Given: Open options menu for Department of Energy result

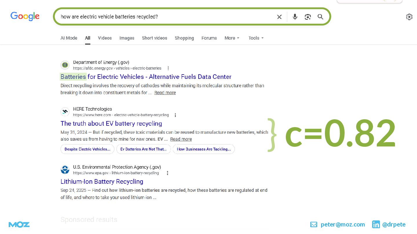Looking at the screenshot, I should [x=168, y=68].
